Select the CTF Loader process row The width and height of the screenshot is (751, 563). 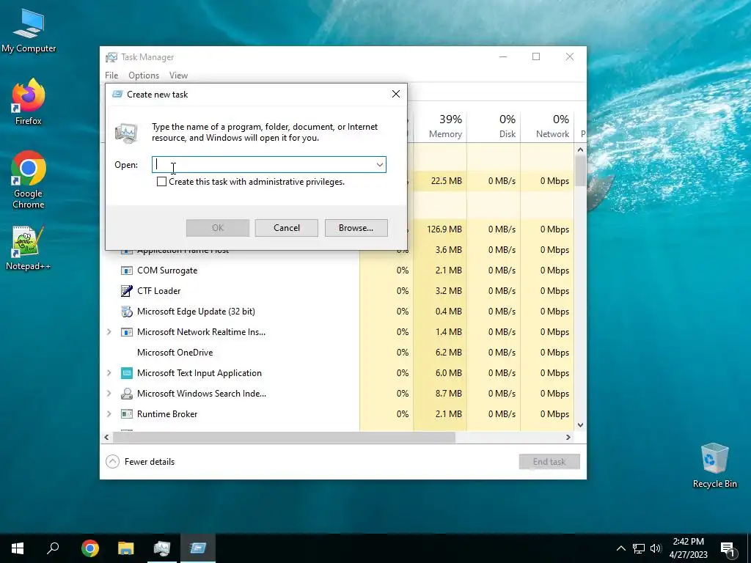pyautogui.click(x=337, y=291)
